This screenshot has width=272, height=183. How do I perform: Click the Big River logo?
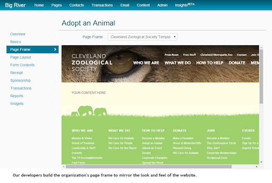15,5
